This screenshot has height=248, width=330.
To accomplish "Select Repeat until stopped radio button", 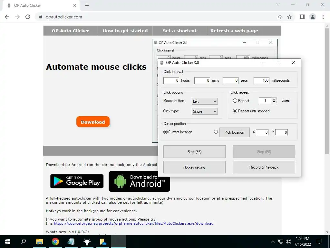I will pos(235,111).
